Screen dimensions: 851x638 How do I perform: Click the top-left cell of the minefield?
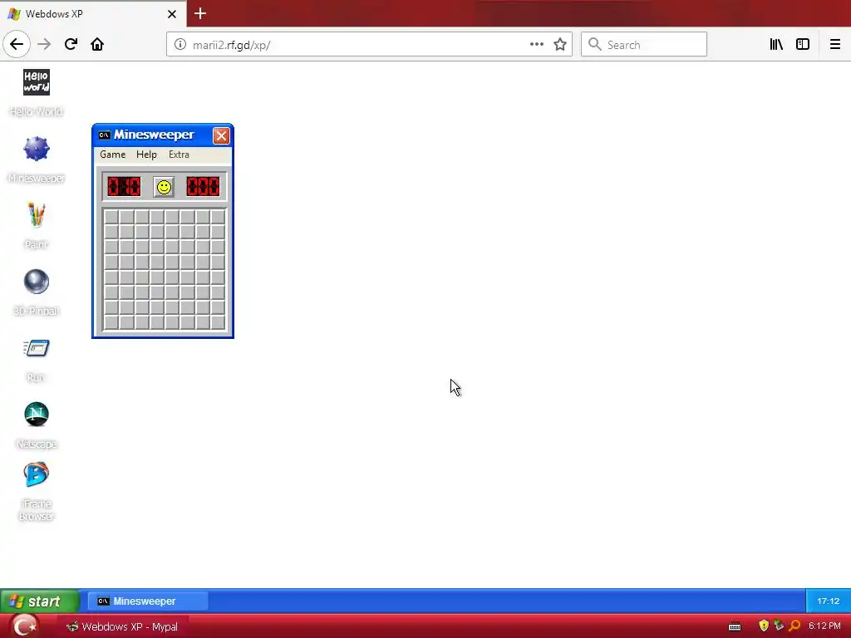pos(111,217)
